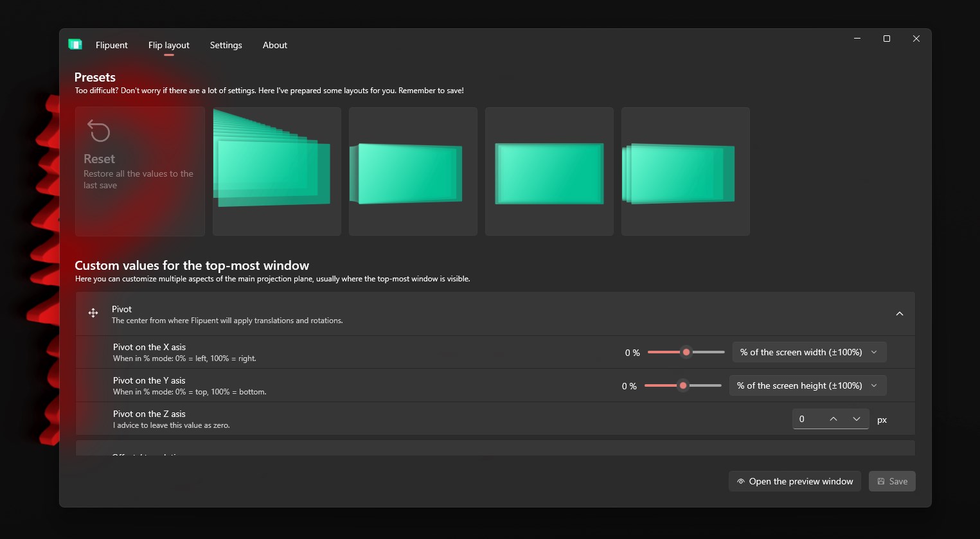
Task: Minimize the Flipuent window
Action: 857,39
